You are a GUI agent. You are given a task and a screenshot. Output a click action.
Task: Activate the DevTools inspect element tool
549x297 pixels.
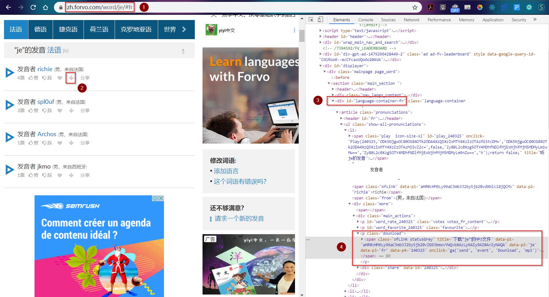[x=311, y=20]
